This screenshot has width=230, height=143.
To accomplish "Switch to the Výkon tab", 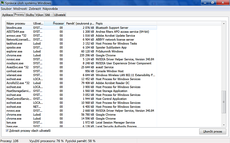I will coord(39,15).
